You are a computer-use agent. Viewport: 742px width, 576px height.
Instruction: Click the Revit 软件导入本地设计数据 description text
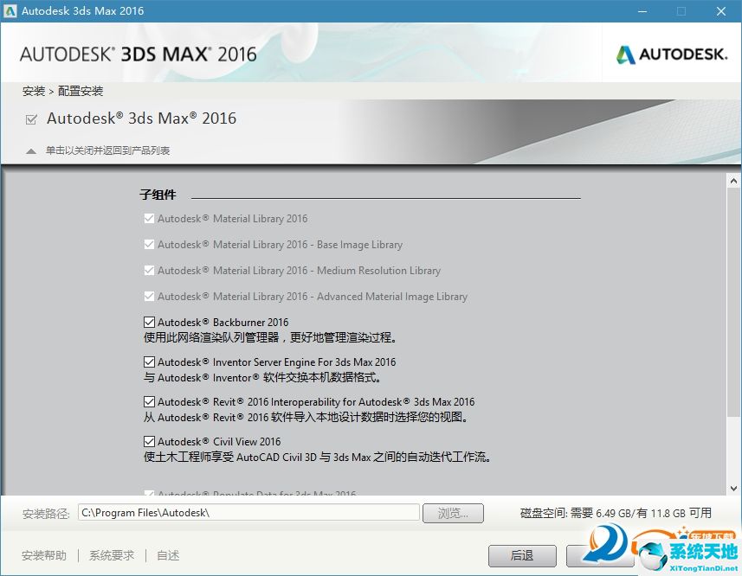point(306,417)
